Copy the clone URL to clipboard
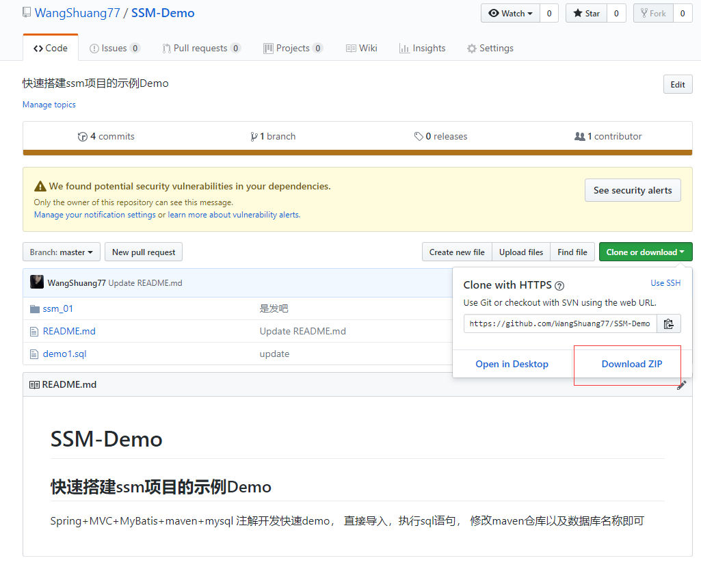Screen dimensions: 701x569 (x=668, y=323)
